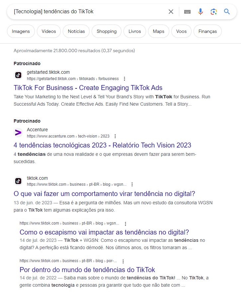Click the blue magnifying glass search icon

227,12
